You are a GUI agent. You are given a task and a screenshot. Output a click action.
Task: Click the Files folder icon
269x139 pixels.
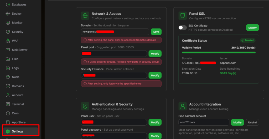(8, 59)
